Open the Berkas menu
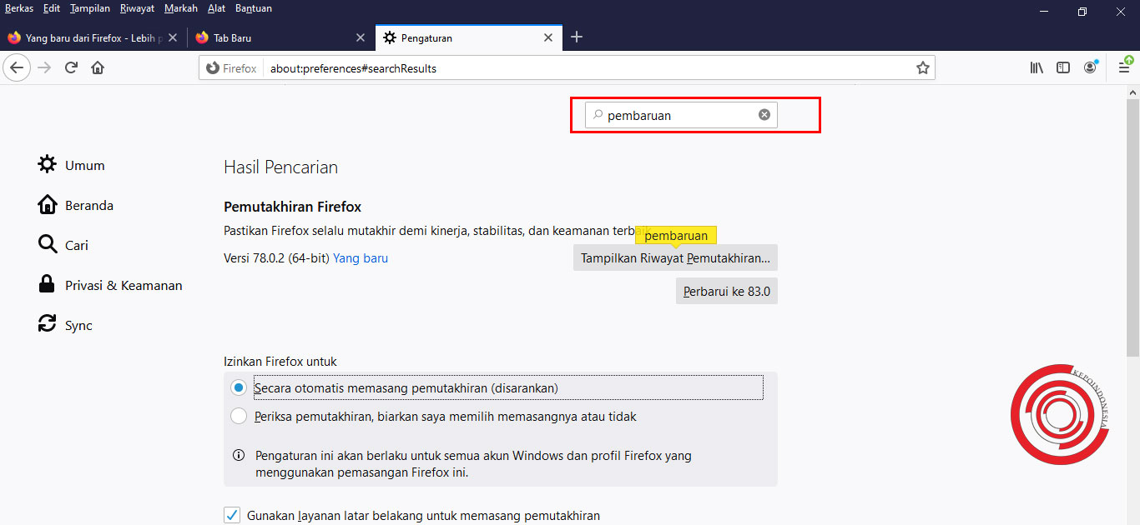The height and width of the screenshot is (525, 1140). click(x=19, y=8)
